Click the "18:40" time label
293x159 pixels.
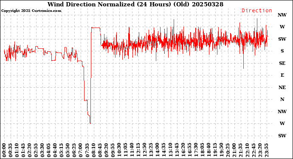pyautogui.click(x=209, y=150)
